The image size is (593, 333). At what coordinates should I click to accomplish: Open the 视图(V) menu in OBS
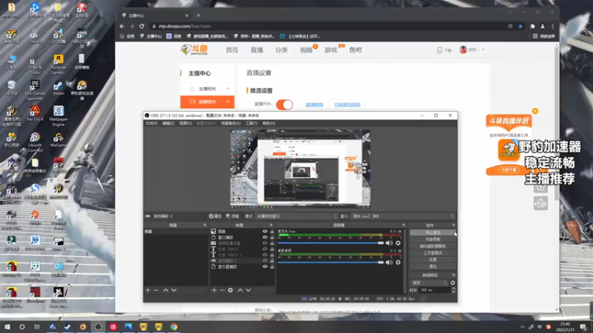(x=185, y=123)
